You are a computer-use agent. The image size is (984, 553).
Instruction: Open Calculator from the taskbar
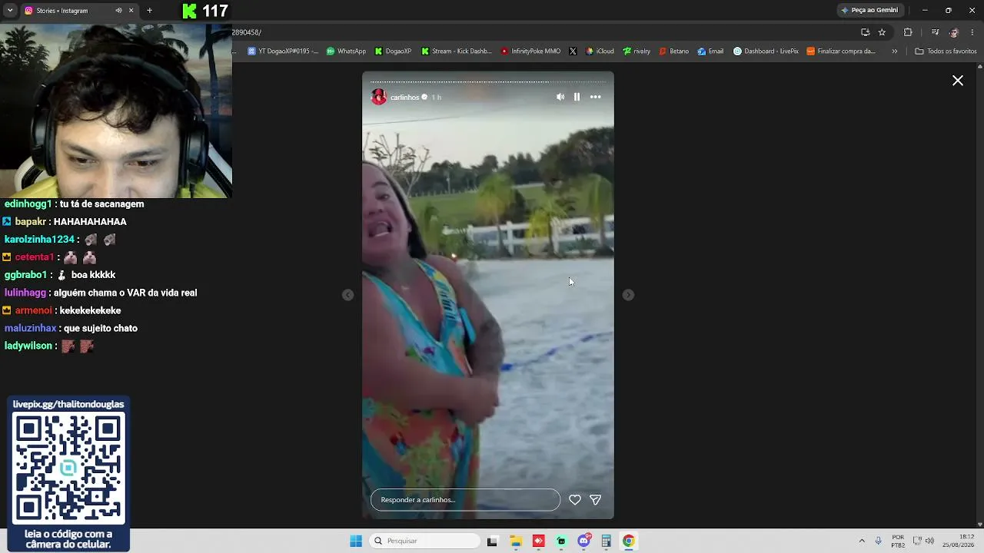(606, 541)
